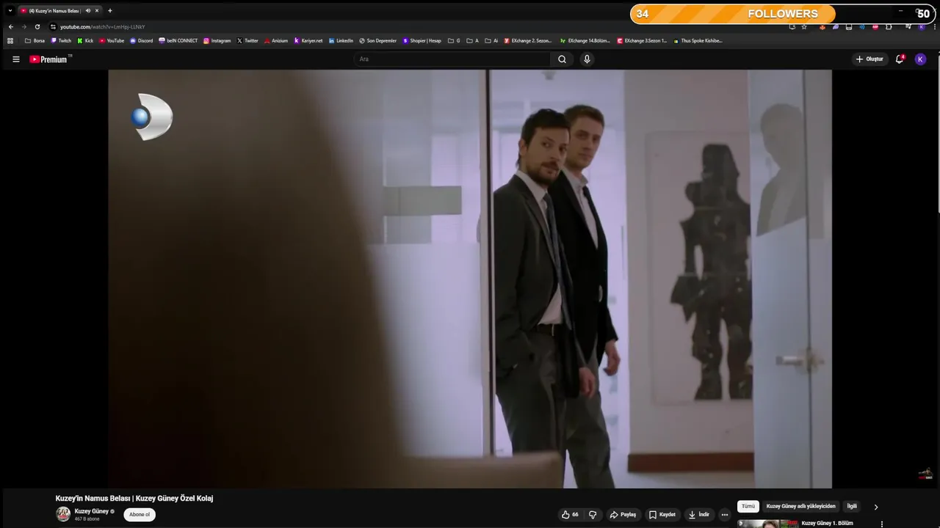940x528 pixels.
Task: Expand the Ai bookmark folder
Action: pos(491,41)
